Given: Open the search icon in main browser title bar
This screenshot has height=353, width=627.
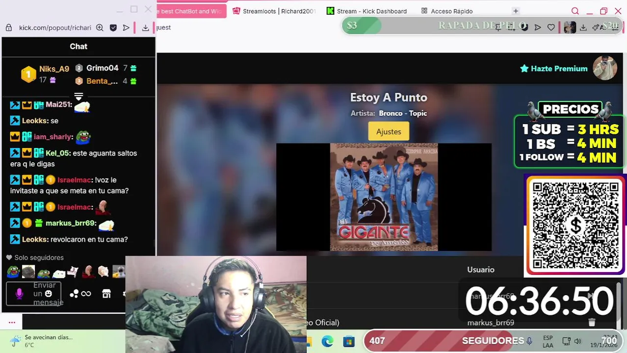Looking at the screenshot, I should pos(575,11).
